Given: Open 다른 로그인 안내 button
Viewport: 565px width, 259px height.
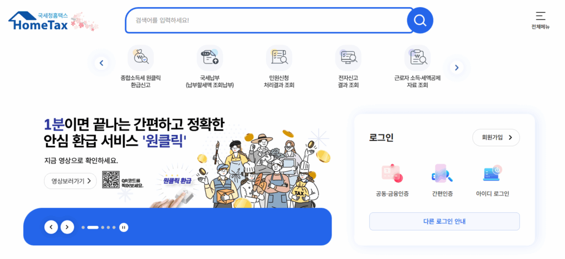Looking at the screenshot, I should pyautogui.click(x=444, y=221).
